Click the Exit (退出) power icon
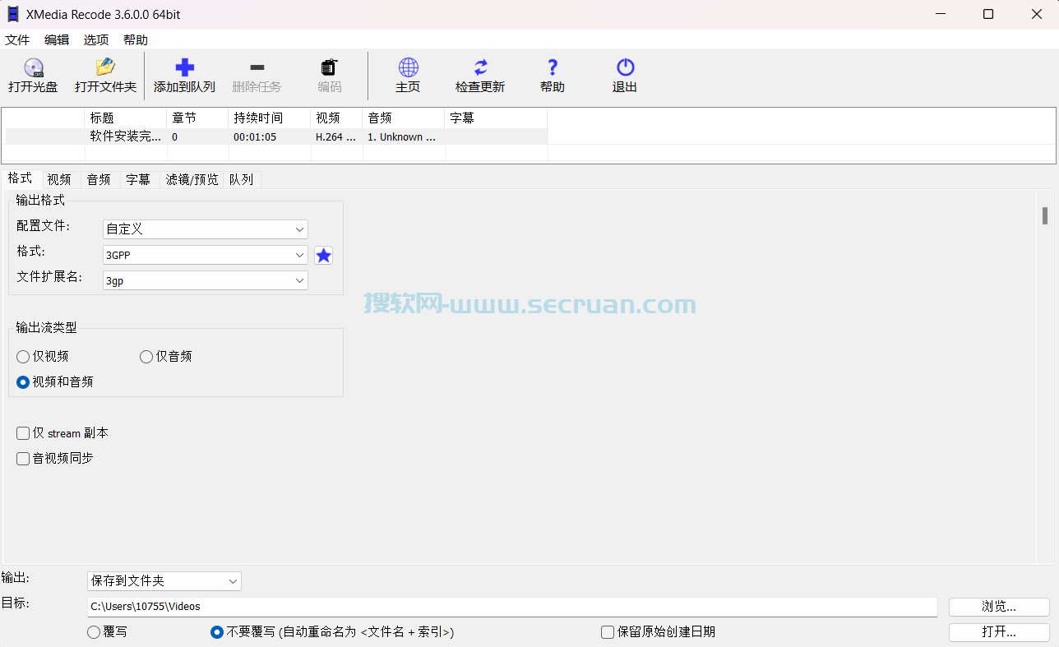Screen dimensions: 1059x647 (x=625, y=67)
